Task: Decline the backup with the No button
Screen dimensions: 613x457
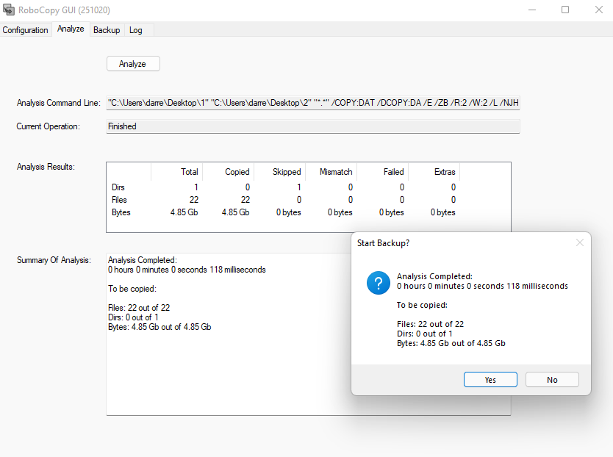Action: [551, 379]
